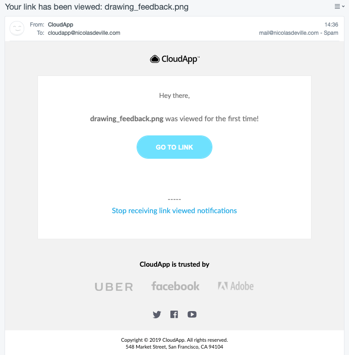Image resolution: width=349 pixels, height=355 pixels.
Task: Click the CloudApp is trusted by heading
Action: pyautogui.click(x=174, y=264)
